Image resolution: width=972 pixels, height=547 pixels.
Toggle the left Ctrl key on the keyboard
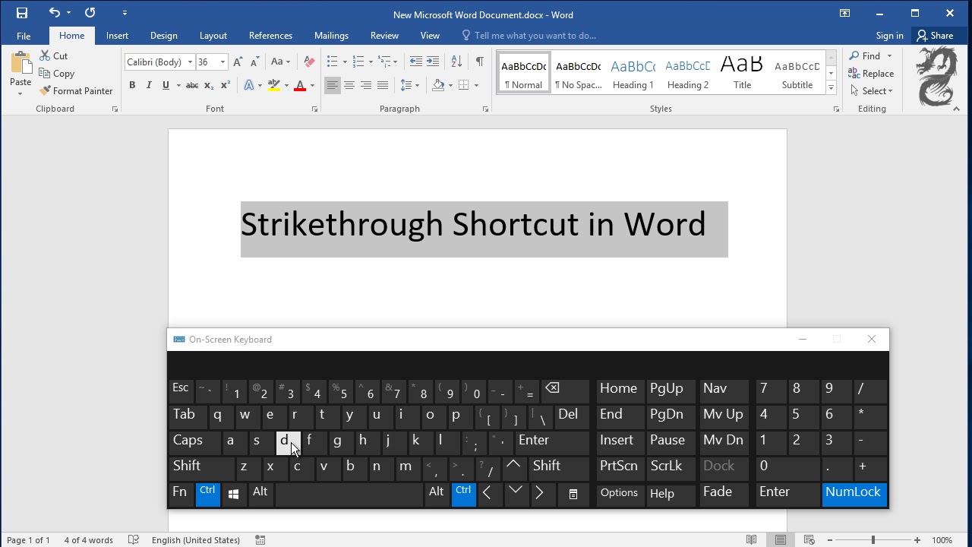[207, 494]
